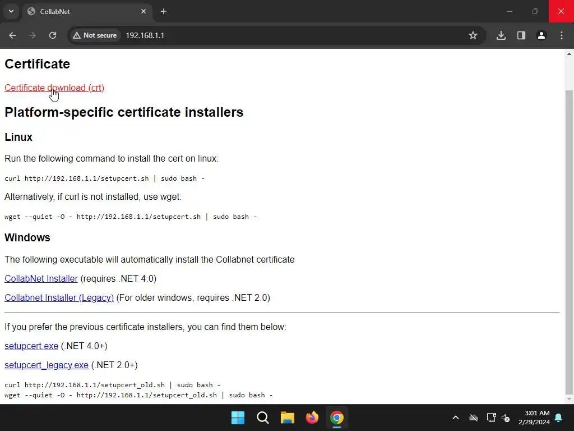Minimize the Chrome window

click(x=509, y=11)
